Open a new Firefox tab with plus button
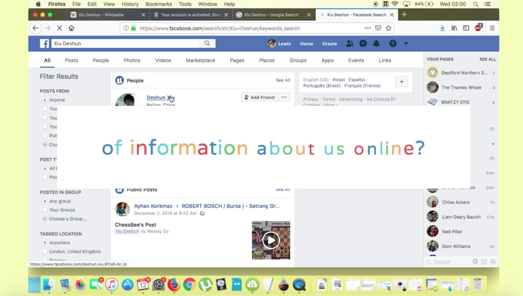 (x=404, y=14)
